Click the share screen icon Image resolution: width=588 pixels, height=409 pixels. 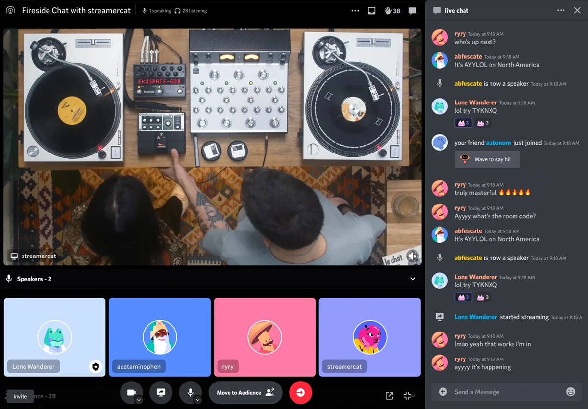click(161, 392)
